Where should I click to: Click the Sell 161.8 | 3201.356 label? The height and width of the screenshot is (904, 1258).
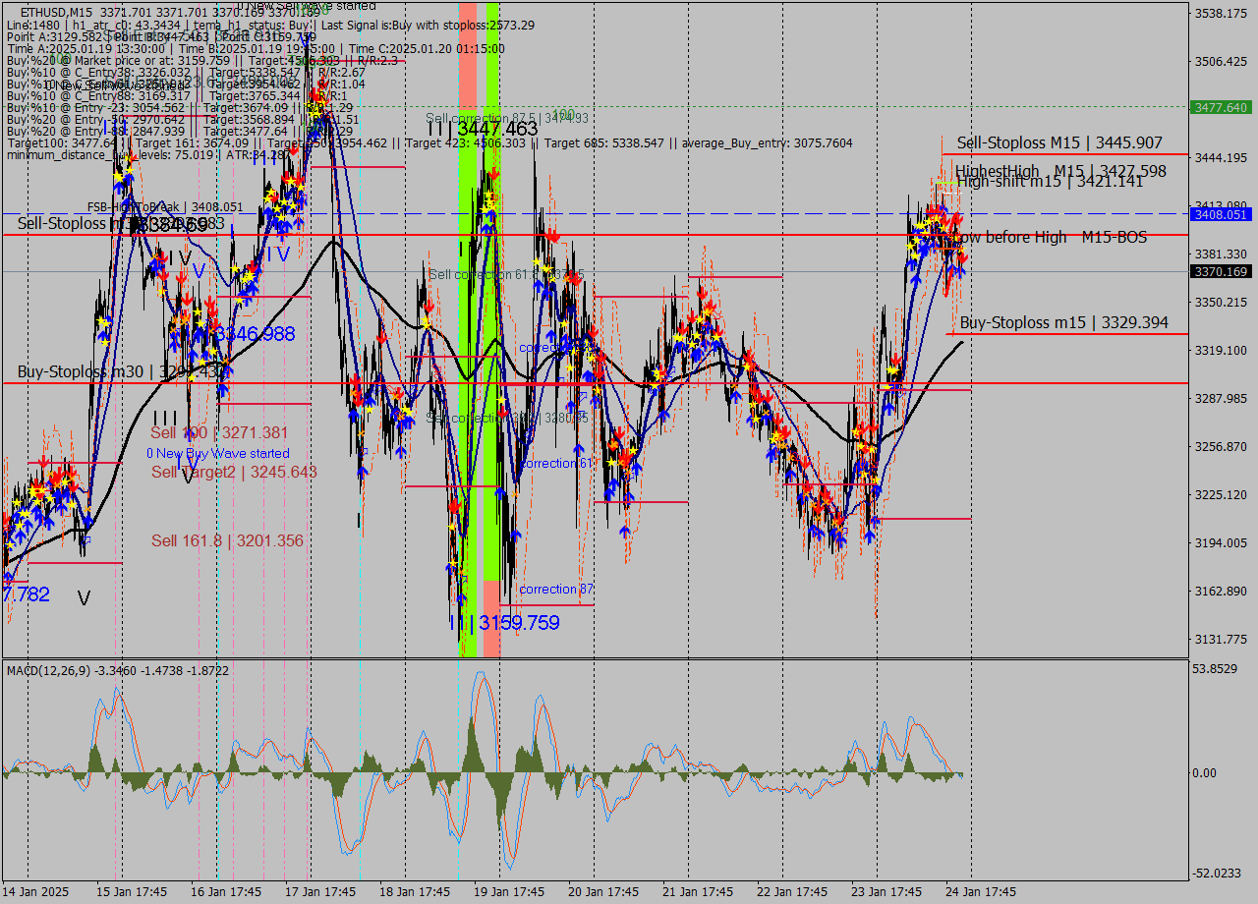(x=227, y=540)
